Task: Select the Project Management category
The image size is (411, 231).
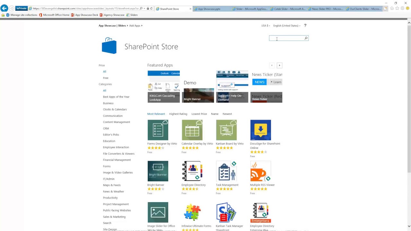Action: [116, 204]
